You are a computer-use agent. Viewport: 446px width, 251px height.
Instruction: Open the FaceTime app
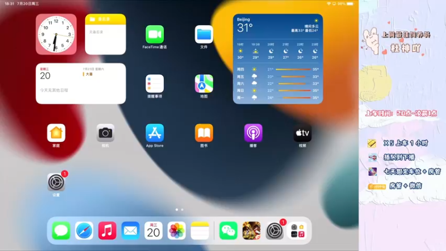coord(154,35)
